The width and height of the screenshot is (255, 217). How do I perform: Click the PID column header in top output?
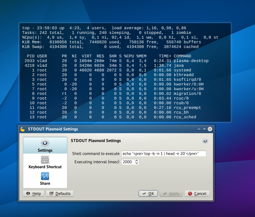tap(31, 56)
